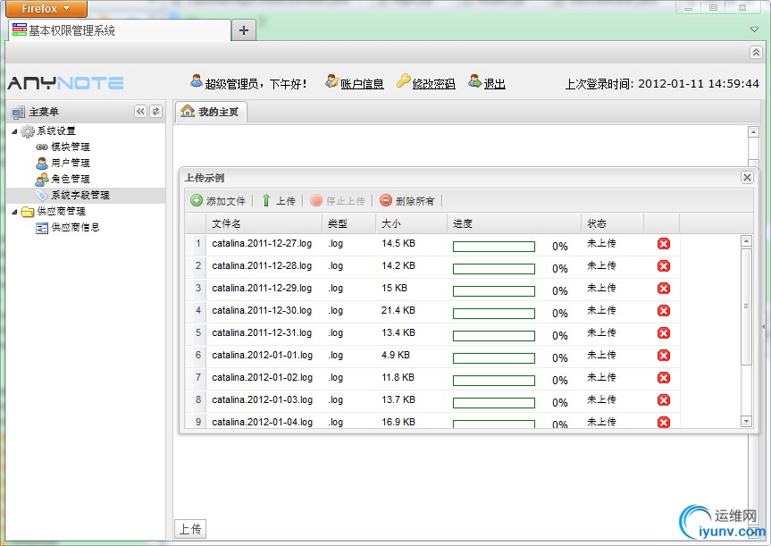Click the monitor icon beside 主菜单
The width and height of the screenshot is (771, 546).
(18, 113)
